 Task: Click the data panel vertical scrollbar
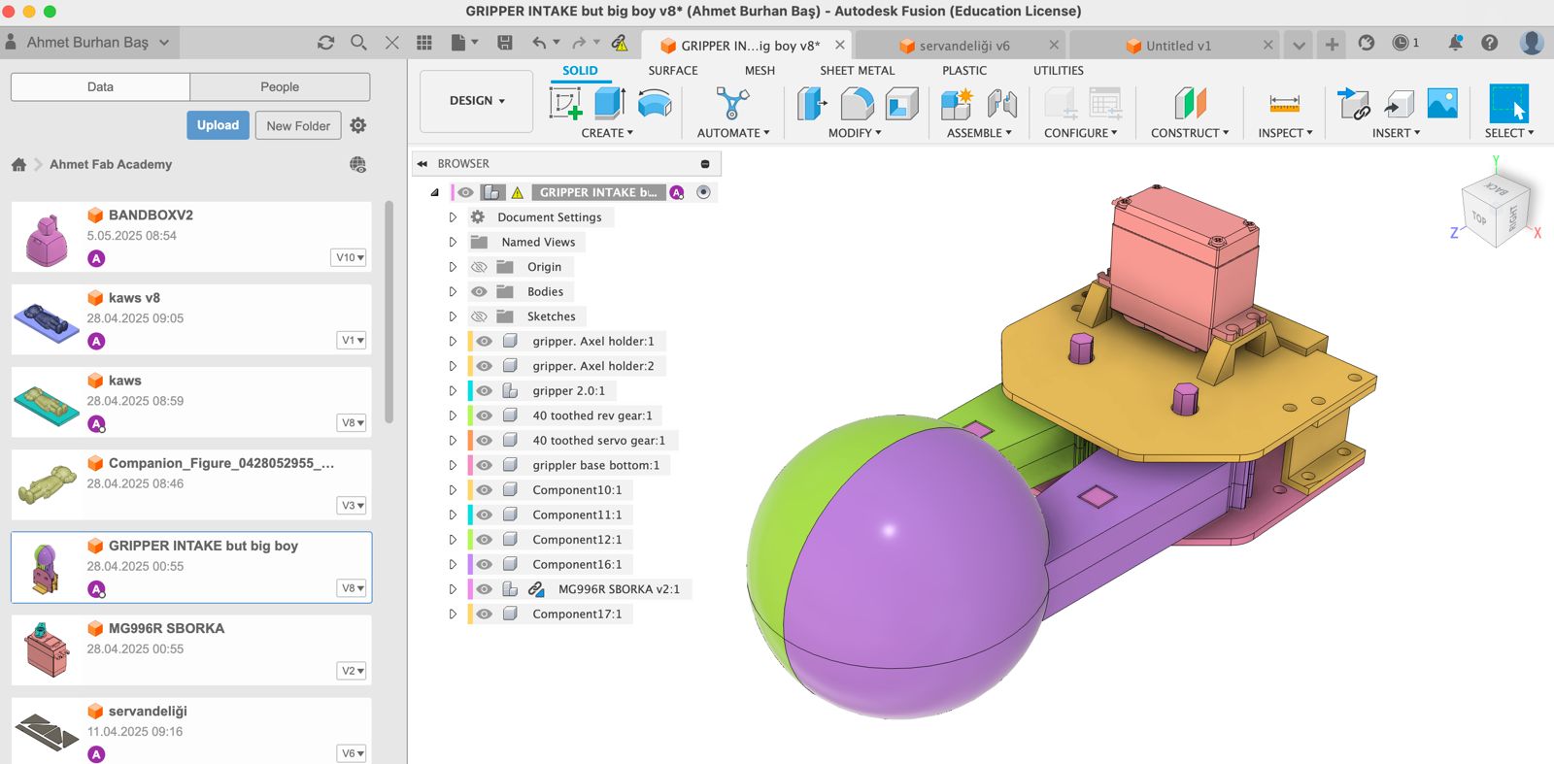tap(389, 313)
